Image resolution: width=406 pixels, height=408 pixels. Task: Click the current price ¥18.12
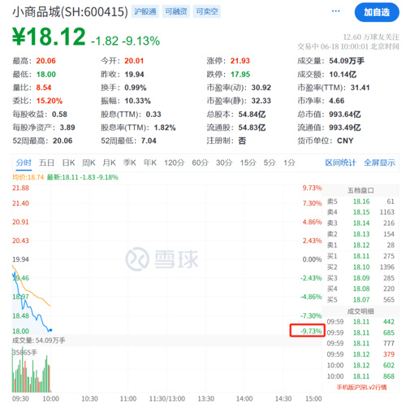pyautogui.click(x=49, y=37)
